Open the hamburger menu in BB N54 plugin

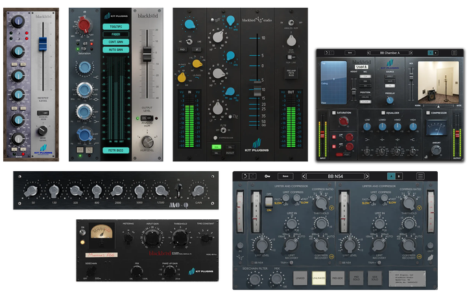pyautogui.click(x=420, y=176)
